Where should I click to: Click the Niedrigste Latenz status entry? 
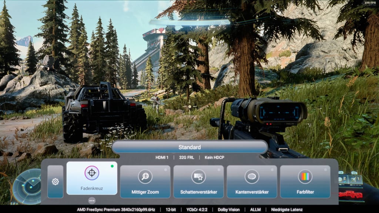287,210
